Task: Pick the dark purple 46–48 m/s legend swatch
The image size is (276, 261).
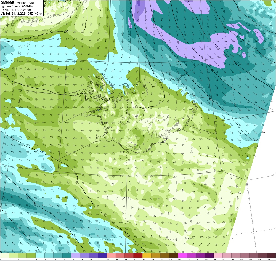Action: [x=209, y=255]
